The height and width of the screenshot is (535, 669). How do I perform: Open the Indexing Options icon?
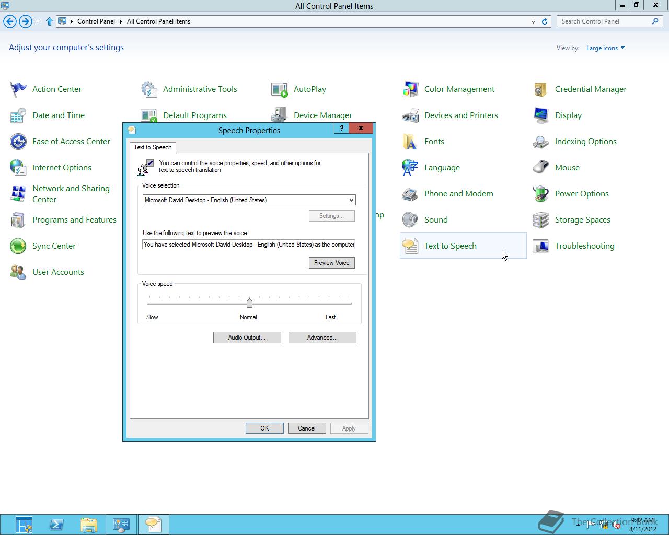click(x=541, y=142)
